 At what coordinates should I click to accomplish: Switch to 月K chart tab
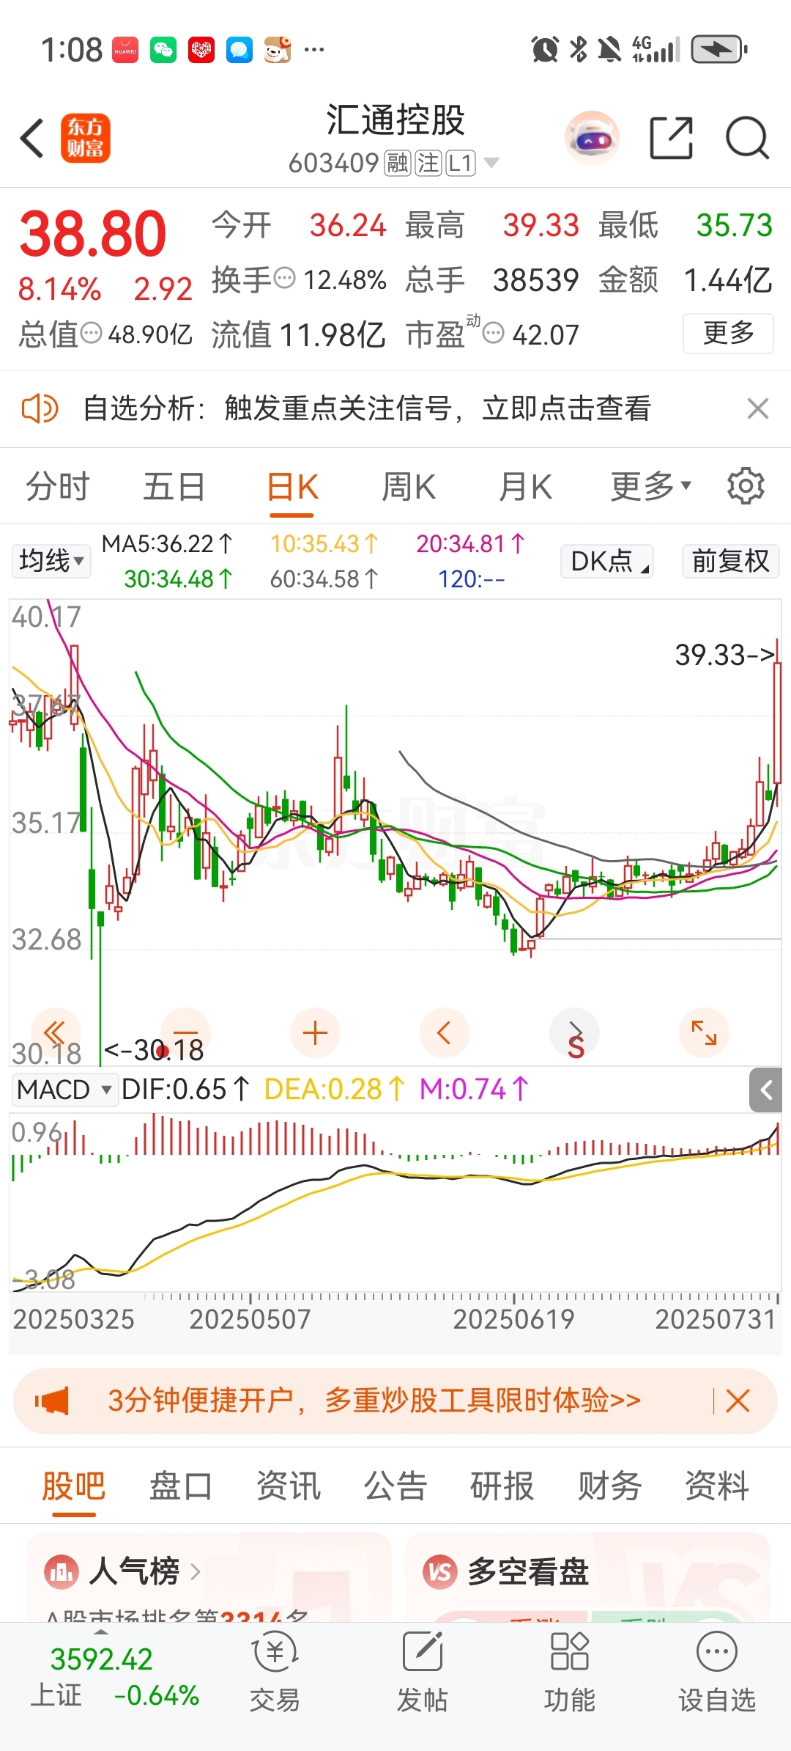coord(525,486)
